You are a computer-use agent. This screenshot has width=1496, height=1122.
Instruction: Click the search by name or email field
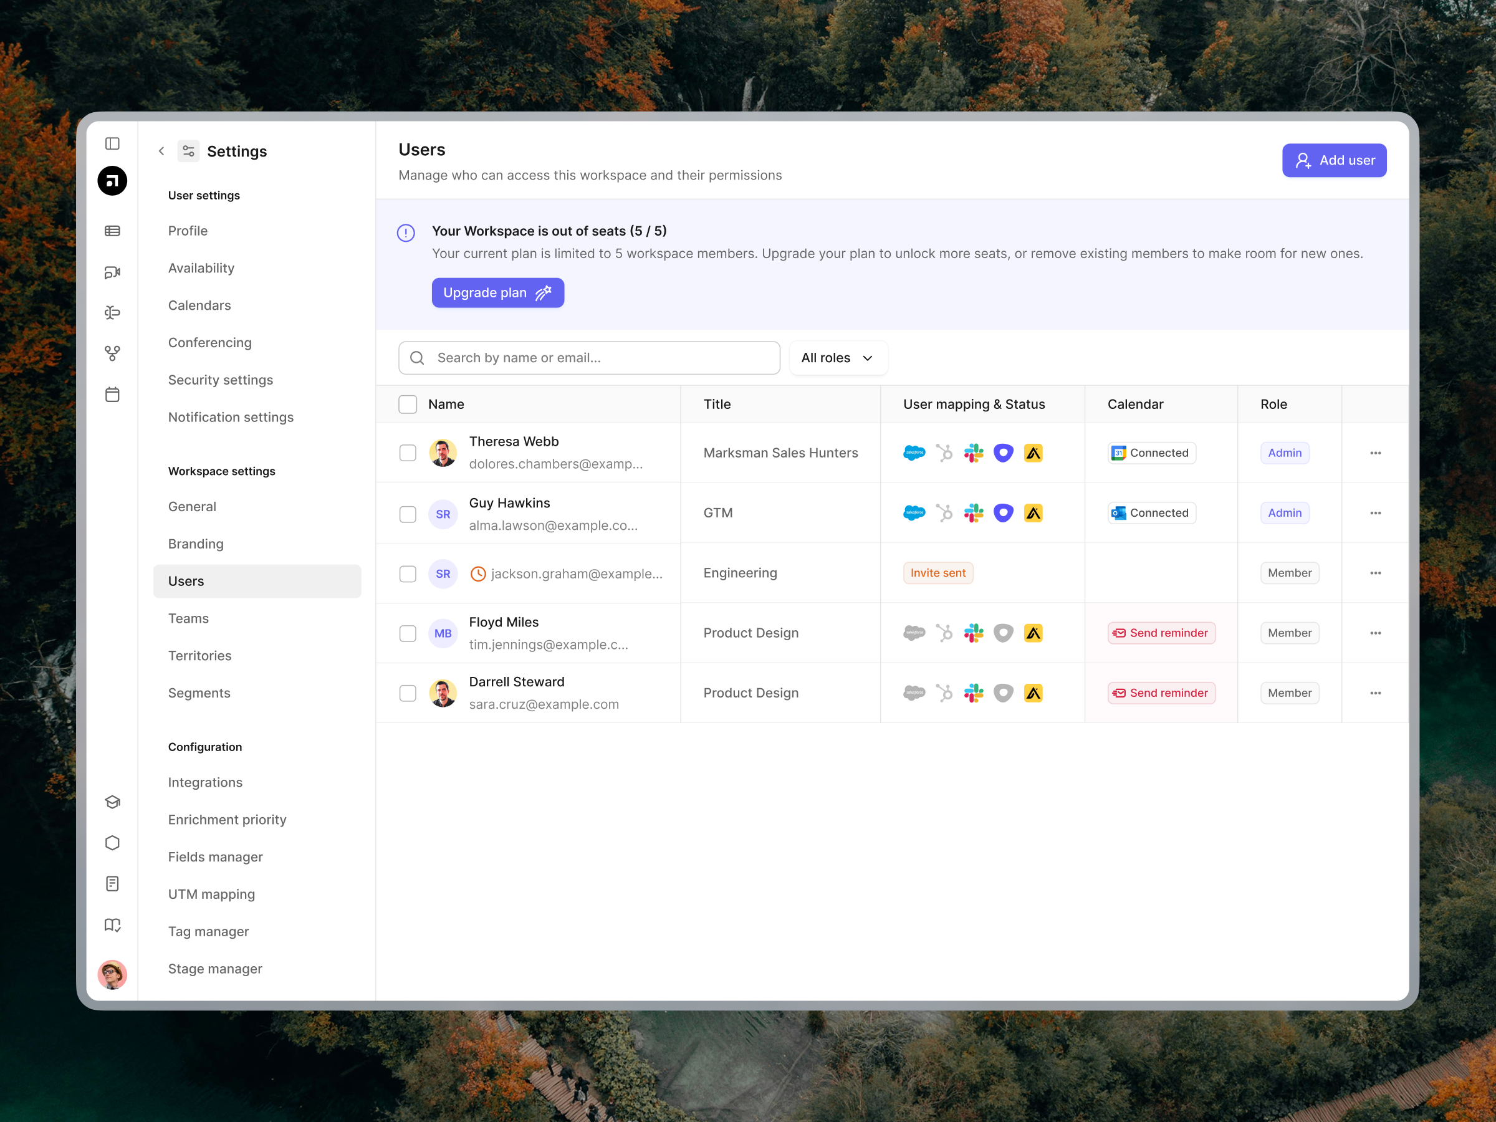(588, 358)
